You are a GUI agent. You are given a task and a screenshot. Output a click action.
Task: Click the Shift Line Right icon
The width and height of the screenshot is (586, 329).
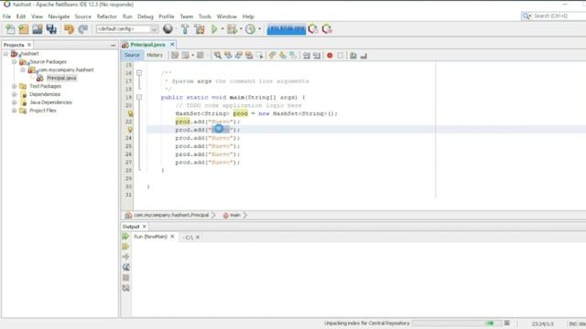(x=317, y=56)
